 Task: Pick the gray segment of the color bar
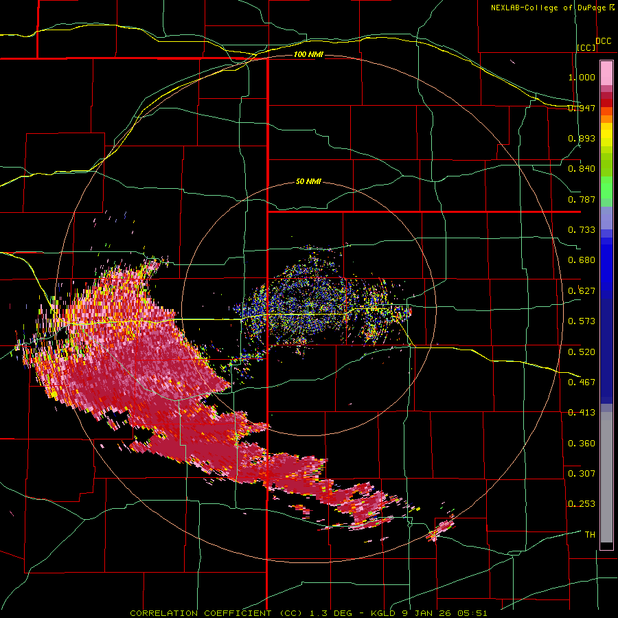606,477
